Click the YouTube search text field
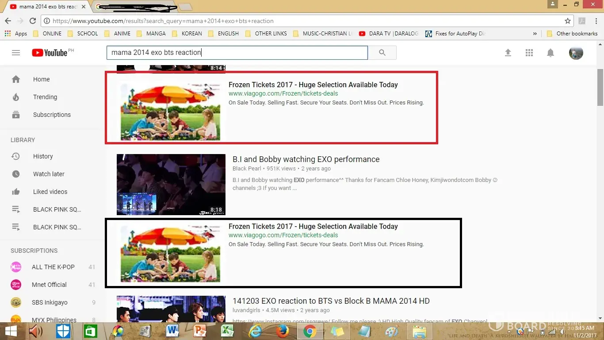604x340 pixels. tap(237, 53)
